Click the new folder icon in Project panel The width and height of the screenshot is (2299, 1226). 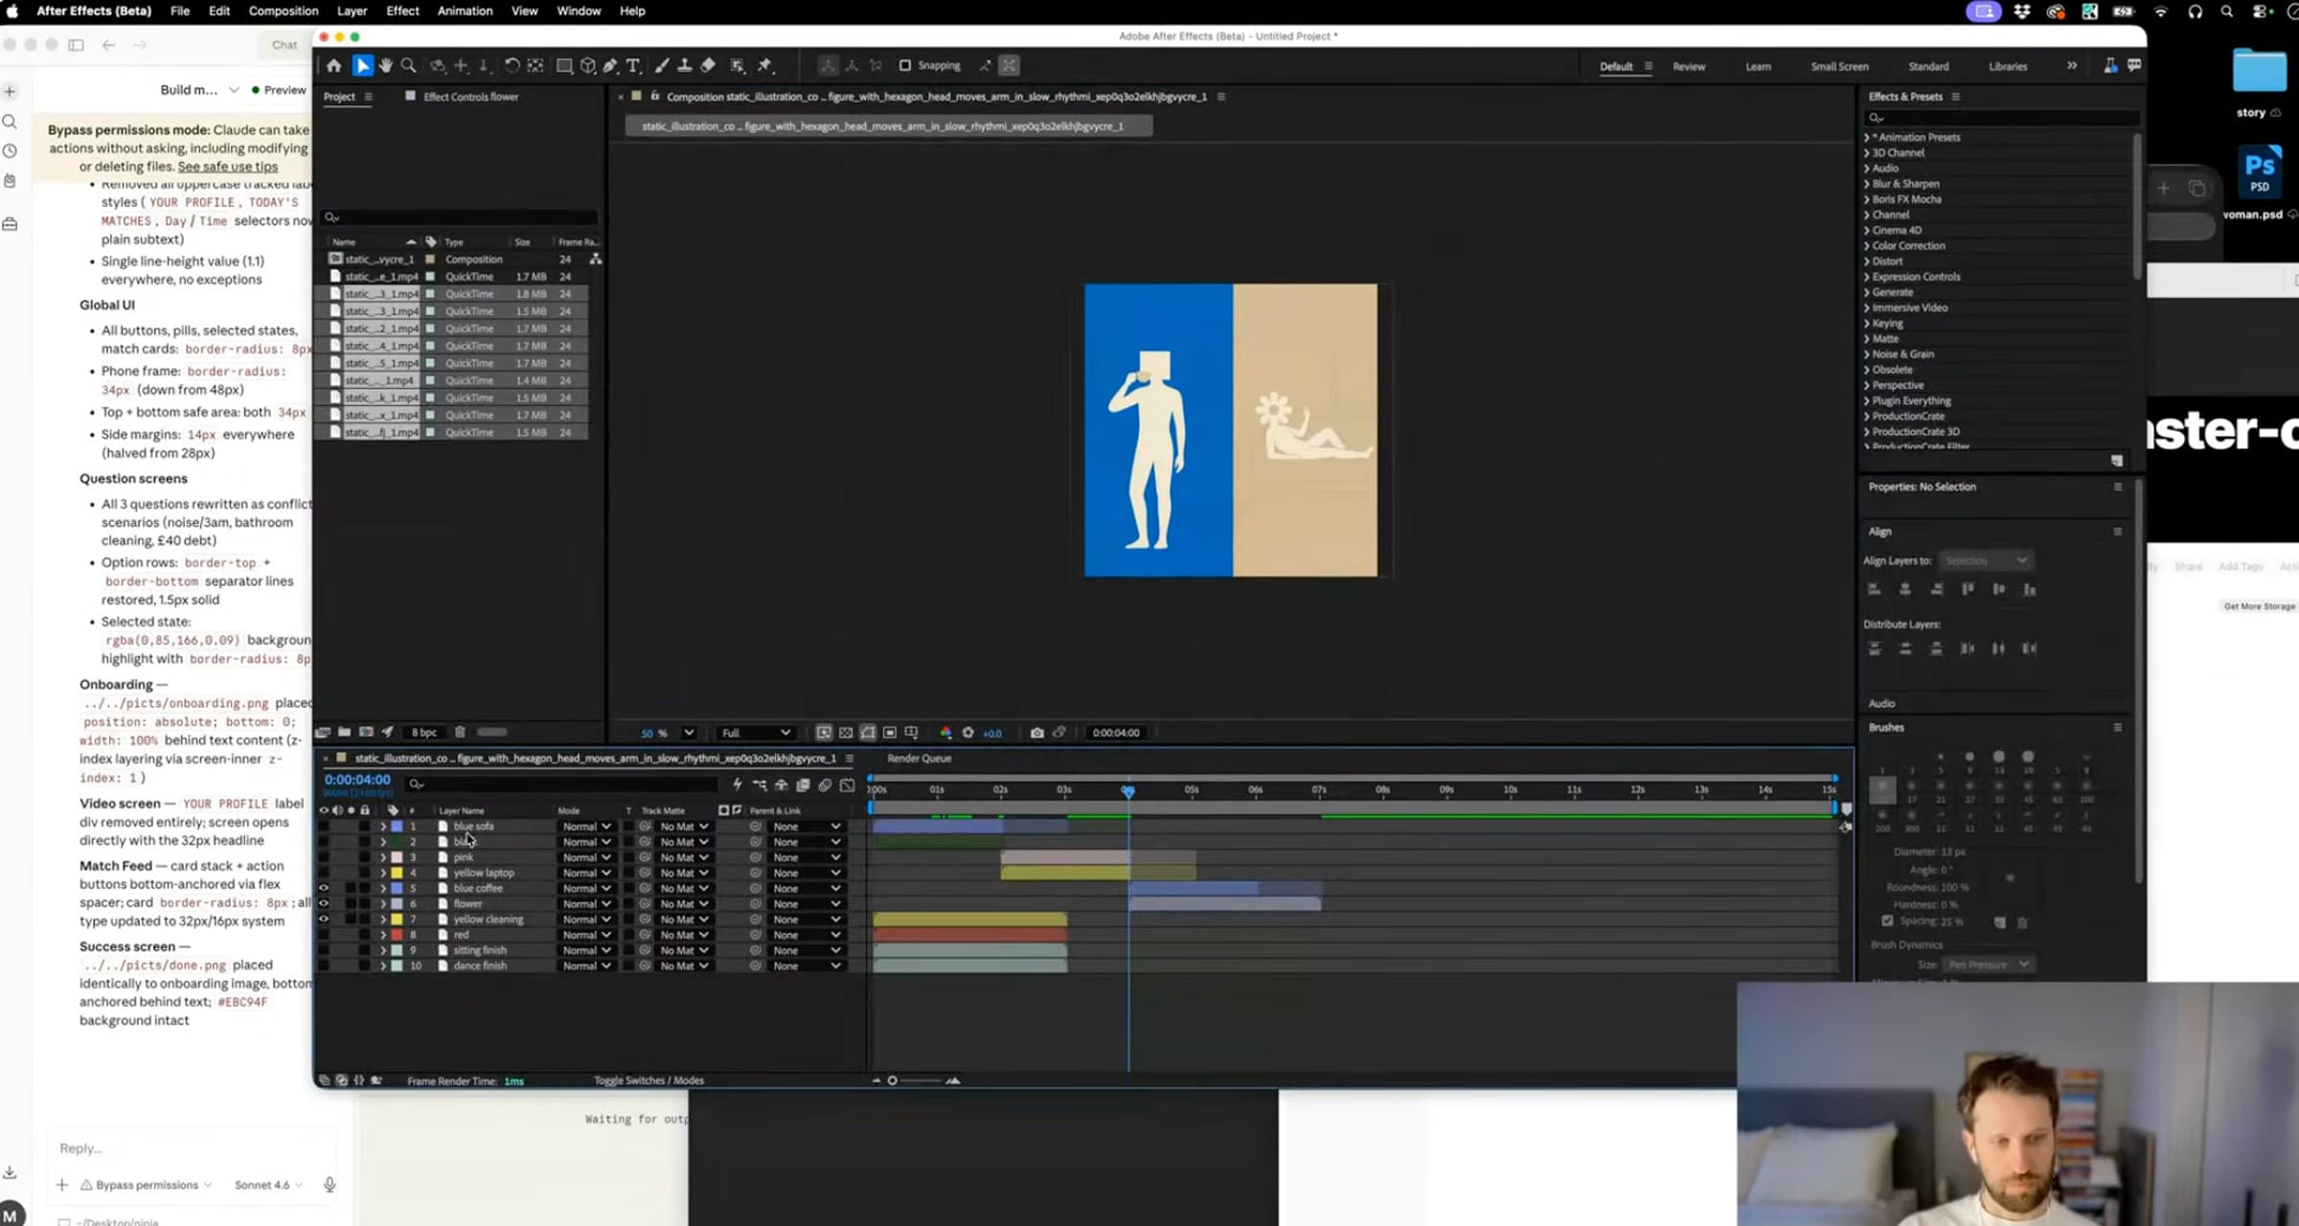click(344, 733)
